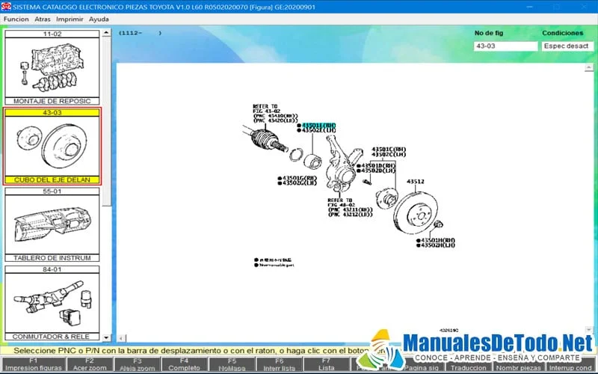The image size is (598, 374).
Task: Click REFER TO FIG 43-02 reference text
Action: [275, 114]
